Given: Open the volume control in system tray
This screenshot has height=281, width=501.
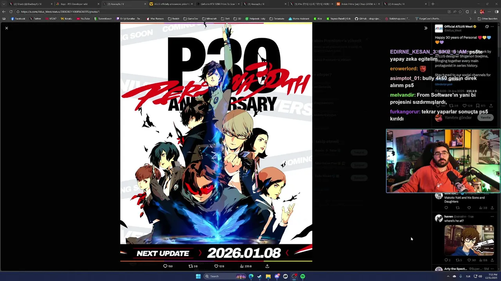Looking at the screenshot, I should pyautogui.click(x=480, y=276).
